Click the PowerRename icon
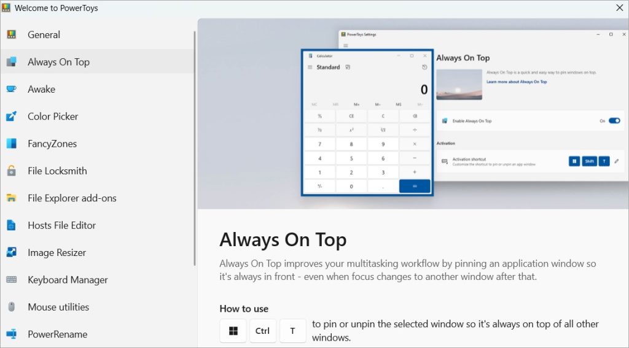 pyautogui.click(x=11, y=334)
